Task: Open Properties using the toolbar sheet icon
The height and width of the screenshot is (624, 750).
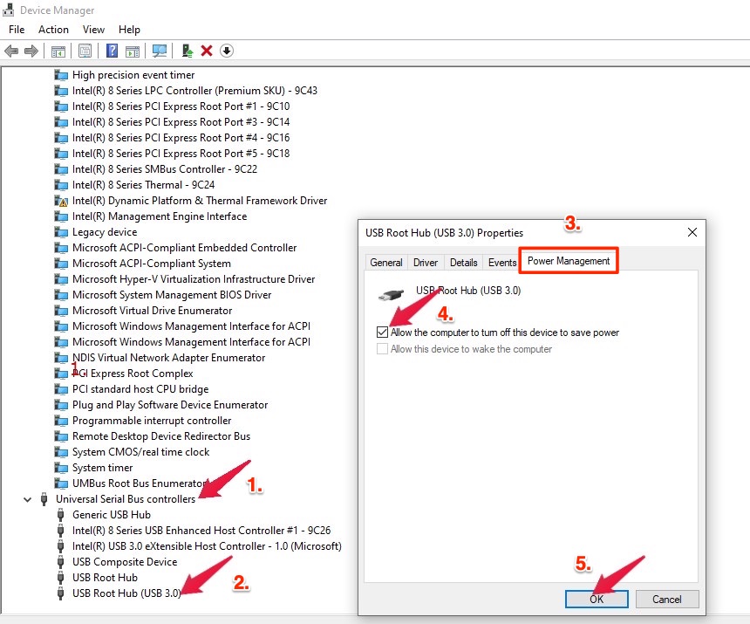Action: [85, 51]
